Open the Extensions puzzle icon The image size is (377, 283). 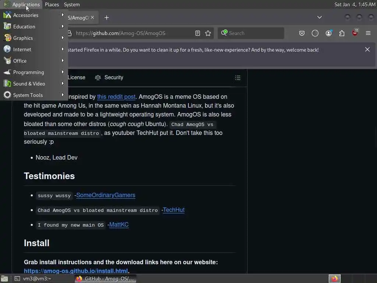(342, 33)
